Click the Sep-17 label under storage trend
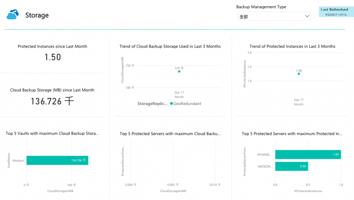The image size is (354, 200). click(179, 93)
